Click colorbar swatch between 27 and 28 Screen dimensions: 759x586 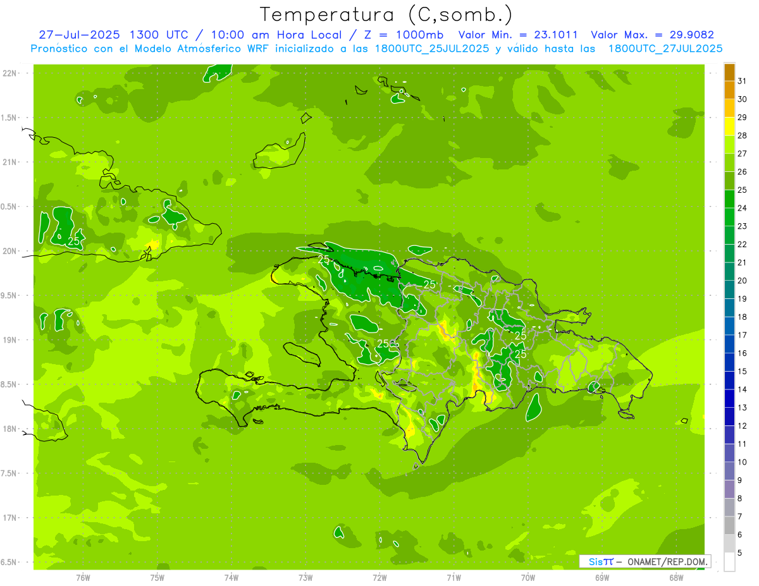(729, 145)
